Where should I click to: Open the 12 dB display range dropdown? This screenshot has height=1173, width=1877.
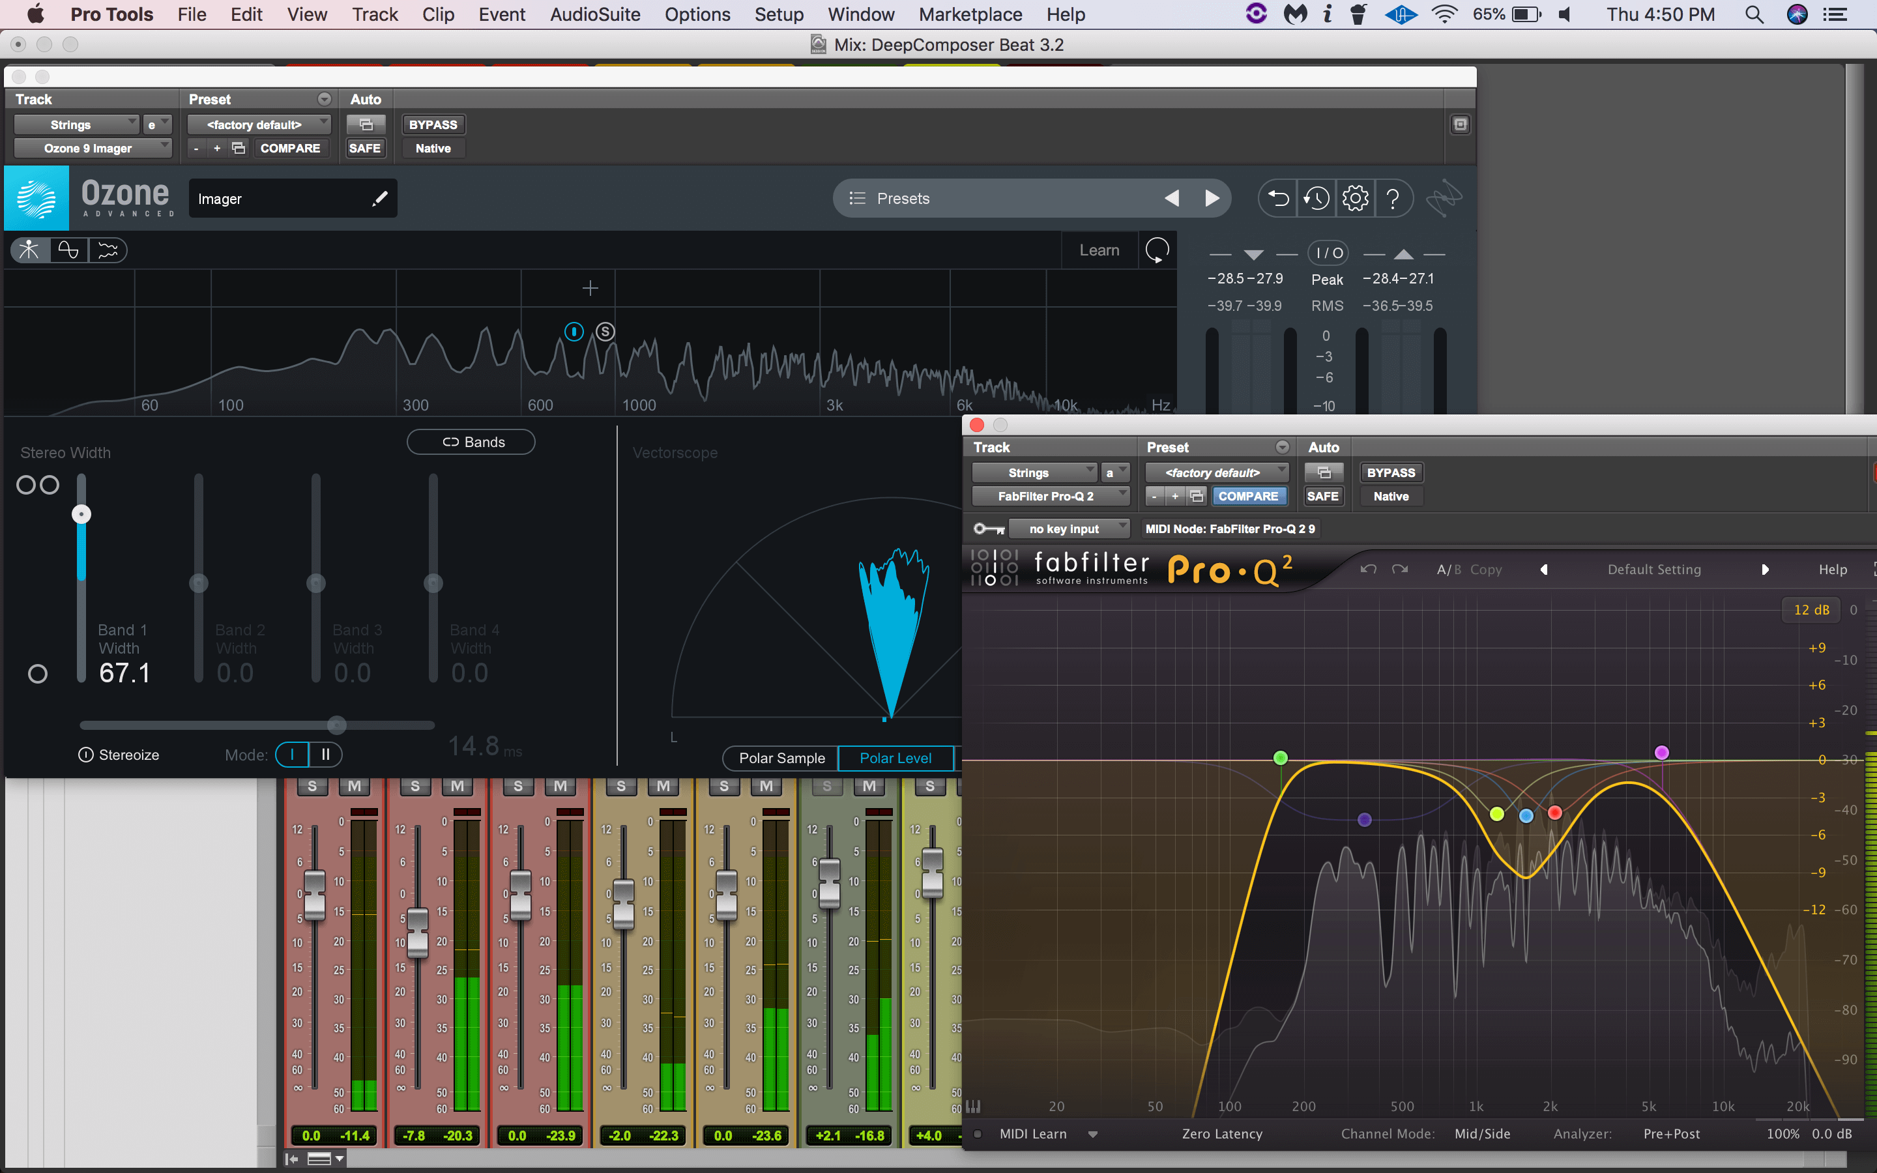1811,610
